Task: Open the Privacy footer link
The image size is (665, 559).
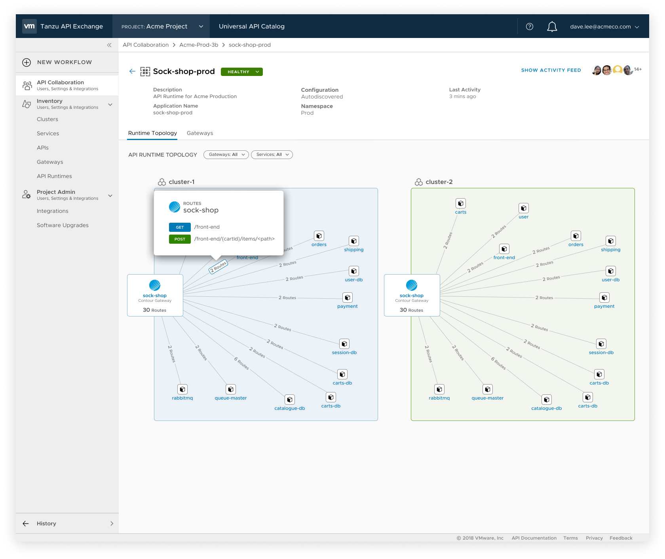Action: coord(594,538)
